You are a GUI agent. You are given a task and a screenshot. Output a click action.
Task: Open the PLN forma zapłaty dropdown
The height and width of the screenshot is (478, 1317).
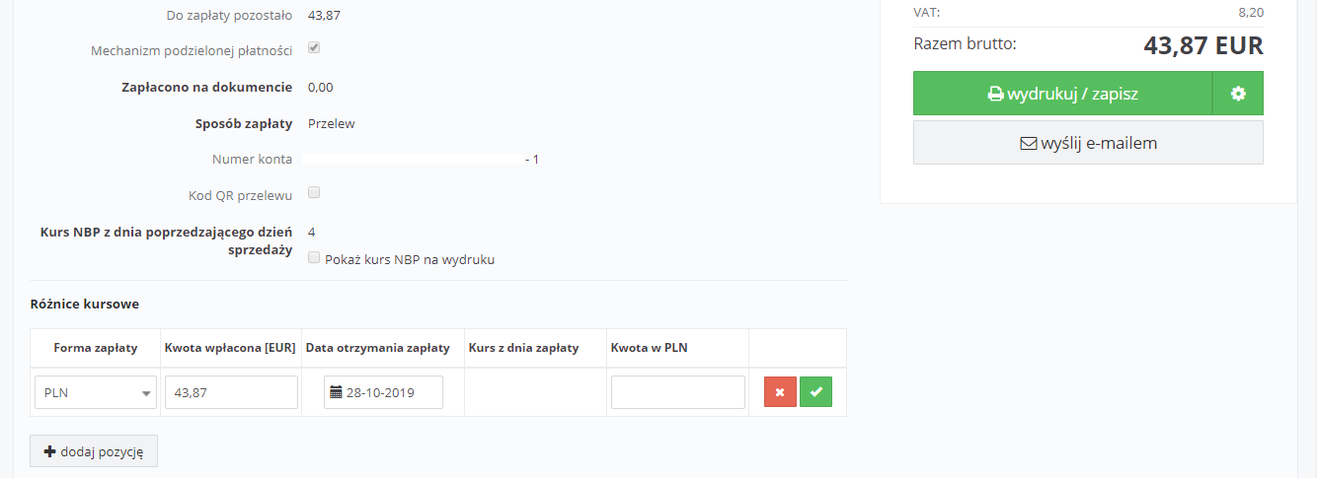click(96, 392)
